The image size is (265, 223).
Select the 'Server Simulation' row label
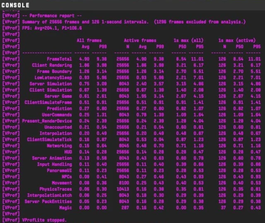pyautogui.click(x=51, y=84)
